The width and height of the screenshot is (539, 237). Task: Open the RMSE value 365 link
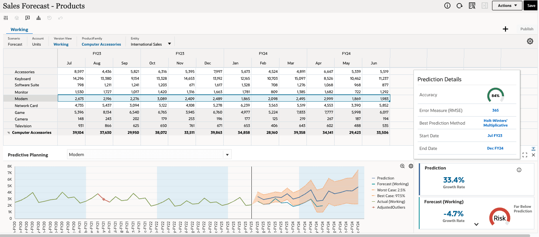coord(495,110)
